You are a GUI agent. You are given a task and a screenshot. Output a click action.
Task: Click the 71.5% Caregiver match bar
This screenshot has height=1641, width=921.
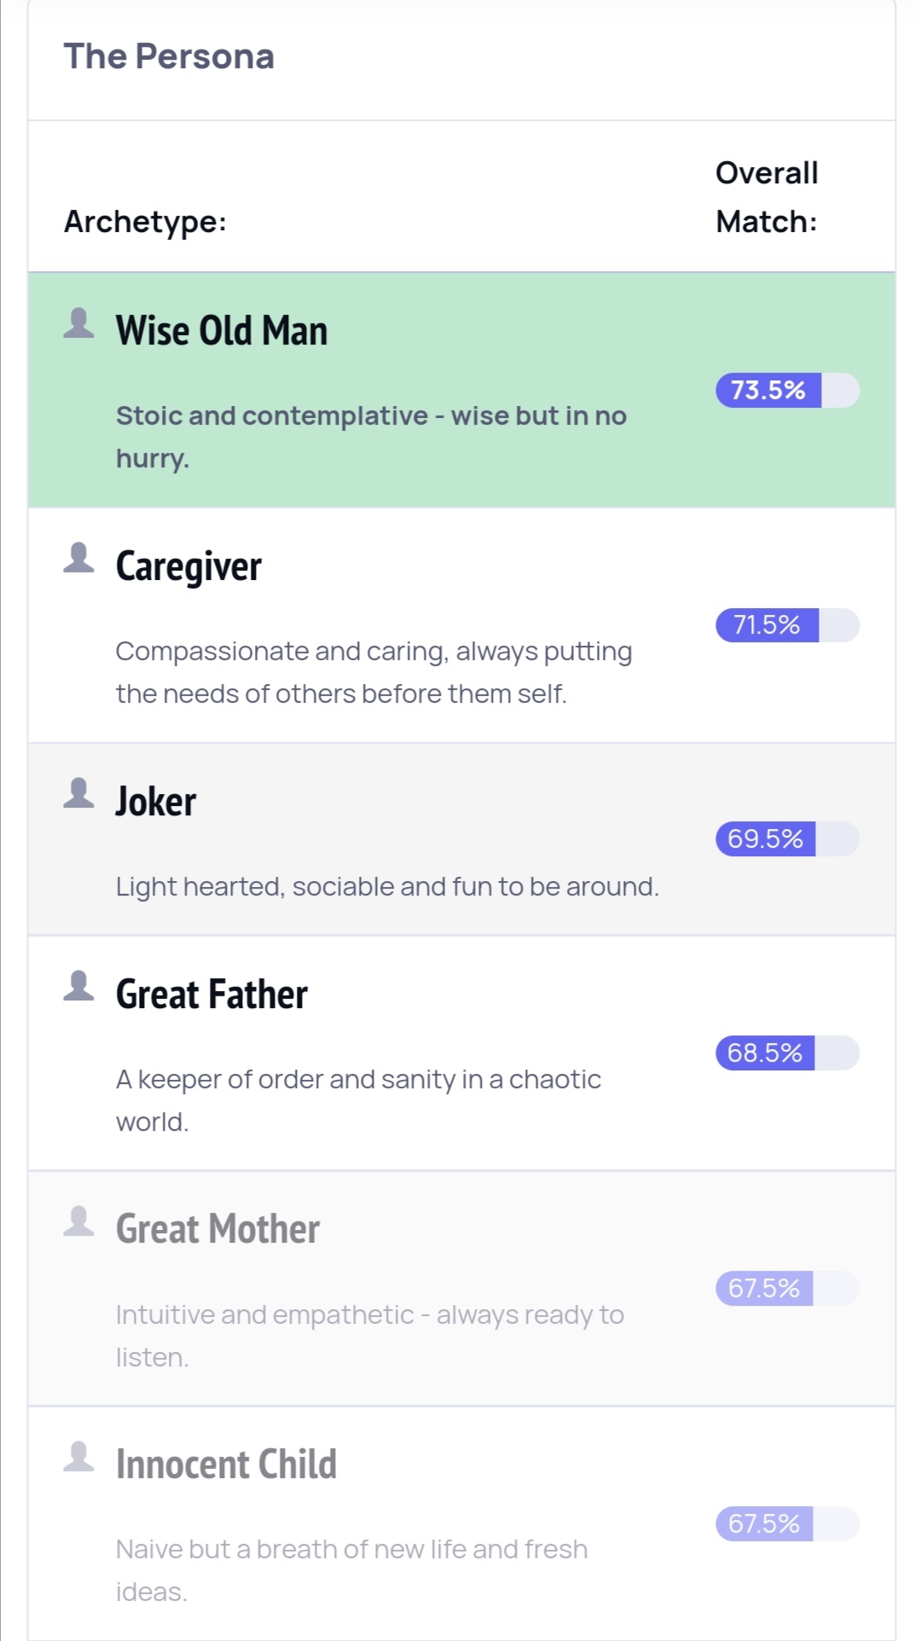787,625
